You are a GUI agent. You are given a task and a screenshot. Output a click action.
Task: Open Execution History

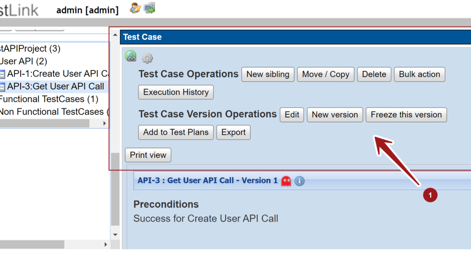pos(176,92)
